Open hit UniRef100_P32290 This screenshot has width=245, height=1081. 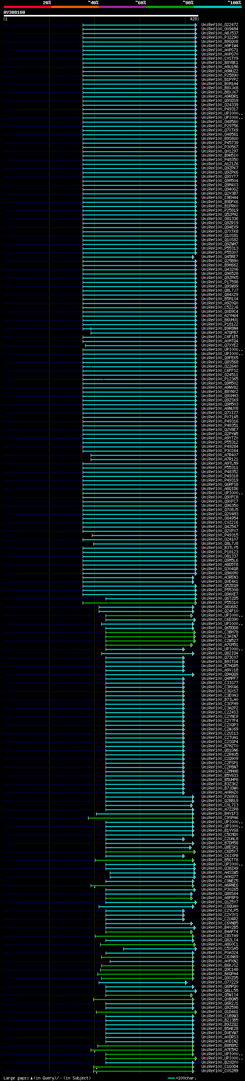tap(220, 37)
